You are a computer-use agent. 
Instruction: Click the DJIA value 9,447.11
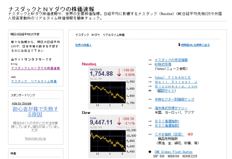tap(101, 122)
